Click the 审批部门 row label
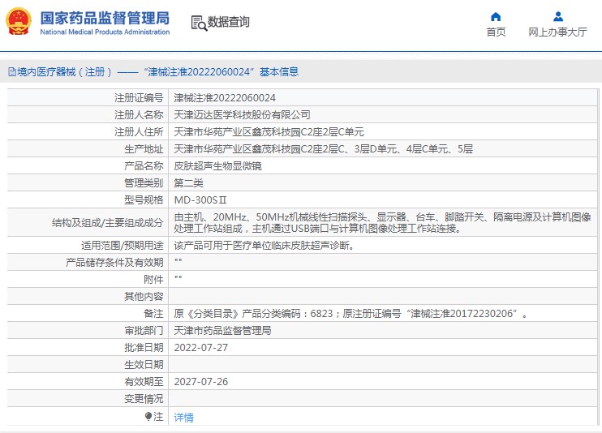The image size is (602, 433). [x=144, y=331]
